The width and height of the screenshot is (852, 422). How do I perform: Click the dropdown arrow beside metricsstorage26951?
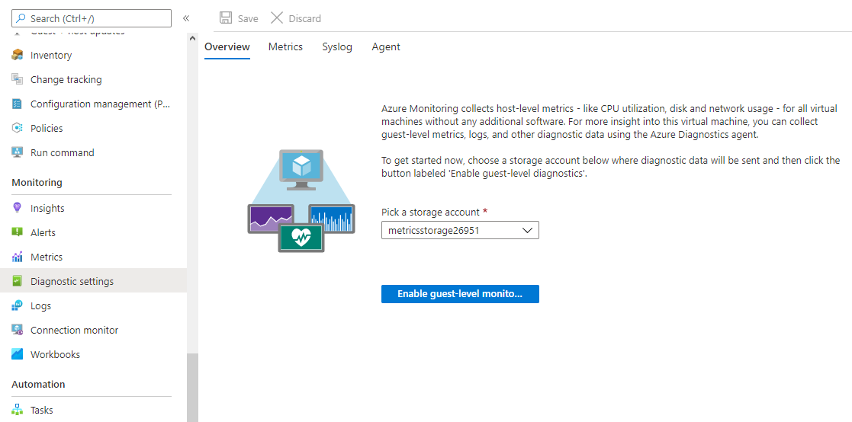[x=527, y=231]
